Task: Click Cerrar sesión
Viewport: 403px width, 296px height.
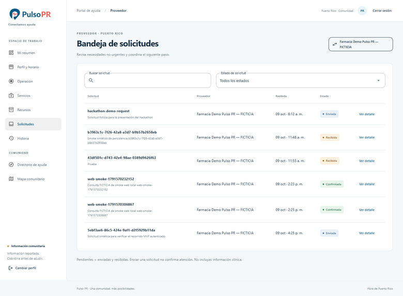Action: coord(382,11)
